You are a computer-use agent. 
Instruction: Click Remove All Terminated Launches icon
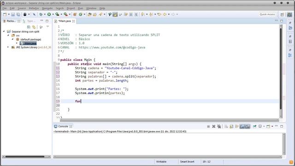[x=219, y=126]
